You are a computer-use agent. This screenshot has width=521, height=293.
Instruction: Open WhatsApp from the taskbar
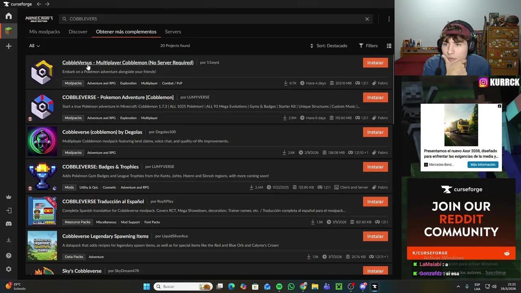(x=291, y=286)
